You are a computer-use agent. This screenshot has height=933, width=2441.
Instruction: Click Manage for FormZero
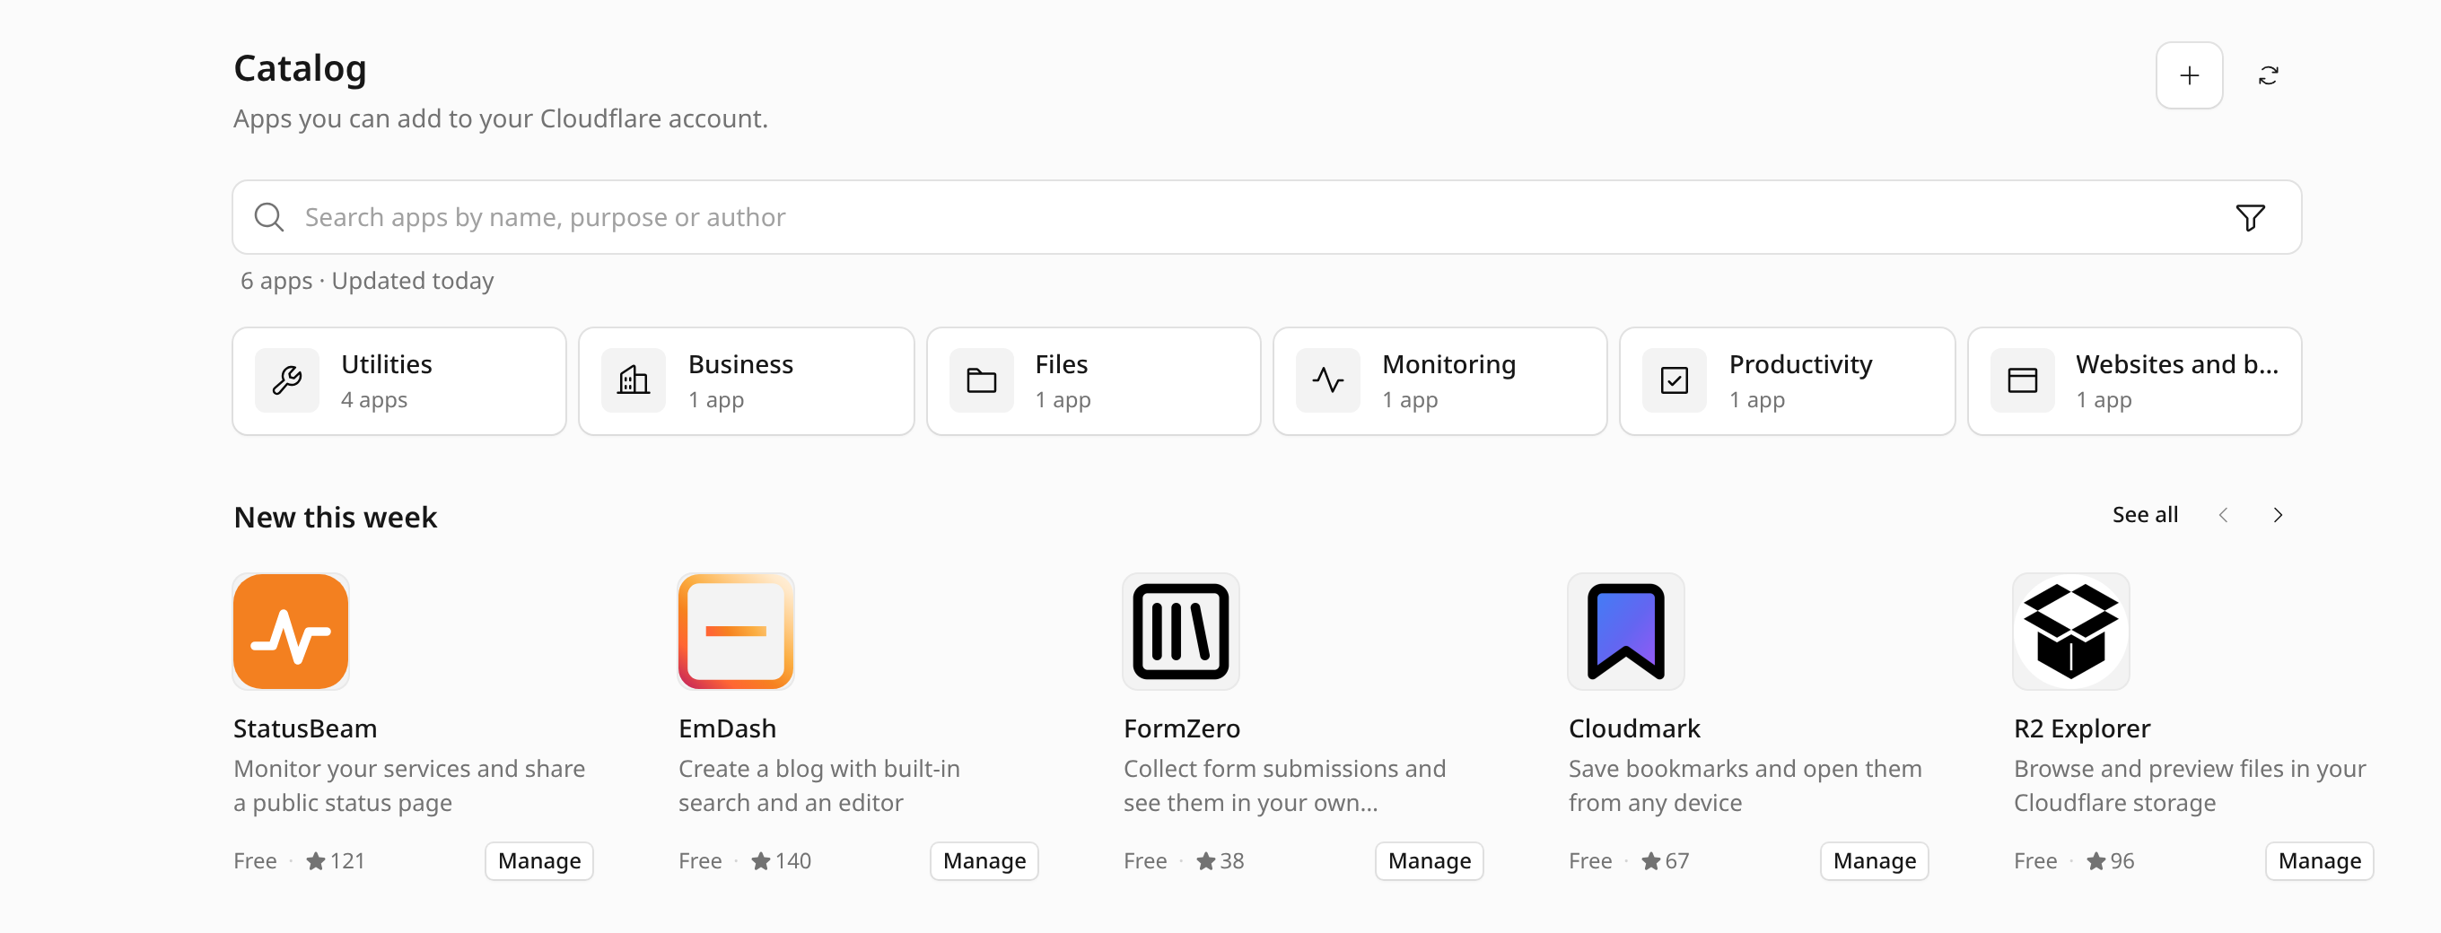click(1430, 862)
